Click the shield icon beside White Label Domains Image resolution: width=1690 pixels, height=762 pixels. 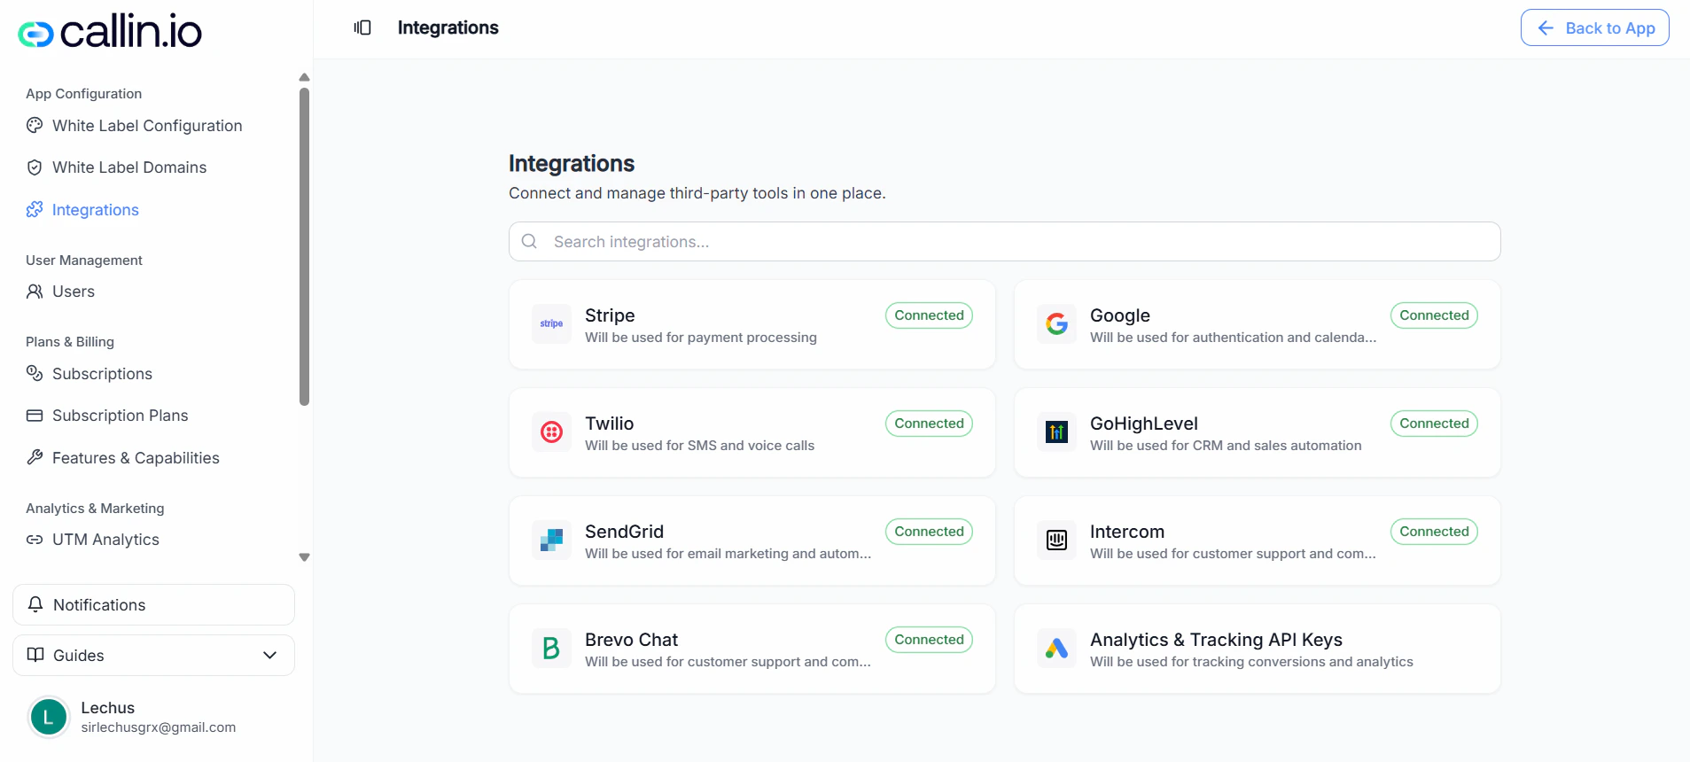click(35, 167)
